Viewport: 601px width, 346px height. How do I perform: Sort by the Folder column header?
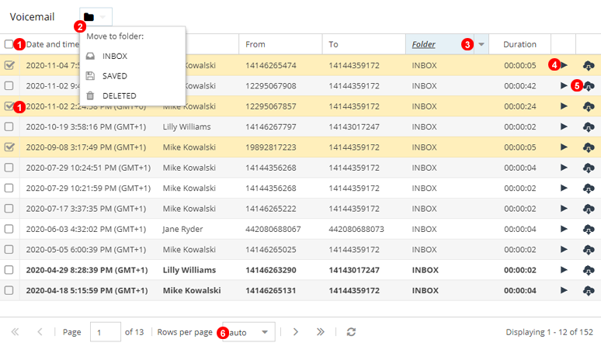(x=423, y=44)
